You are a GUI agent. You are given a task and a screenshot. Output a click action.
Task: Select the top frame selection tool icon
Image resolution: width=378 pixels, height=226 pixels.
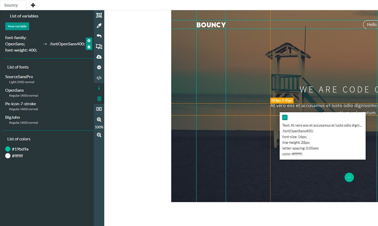click(x=99, y=15)
